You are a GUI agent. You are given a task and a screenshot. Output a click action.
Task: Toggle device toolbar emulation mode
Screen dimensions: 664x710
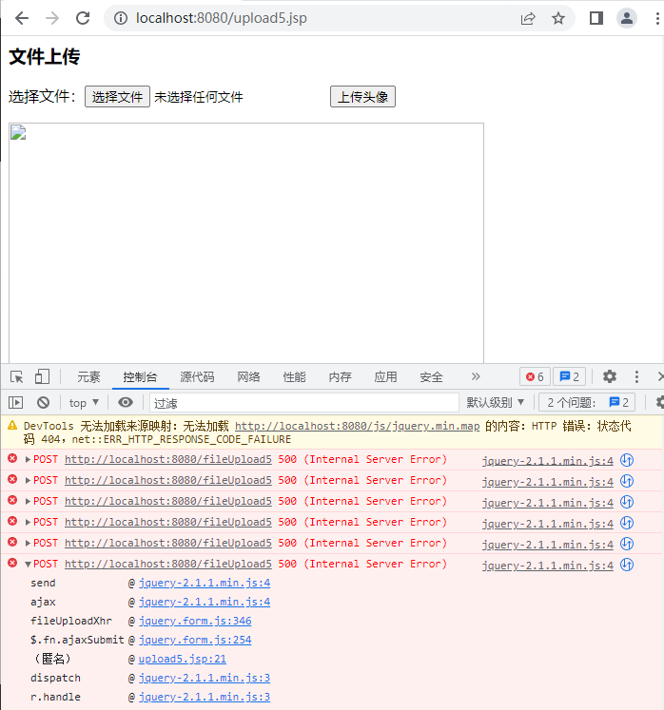point(42,376)
